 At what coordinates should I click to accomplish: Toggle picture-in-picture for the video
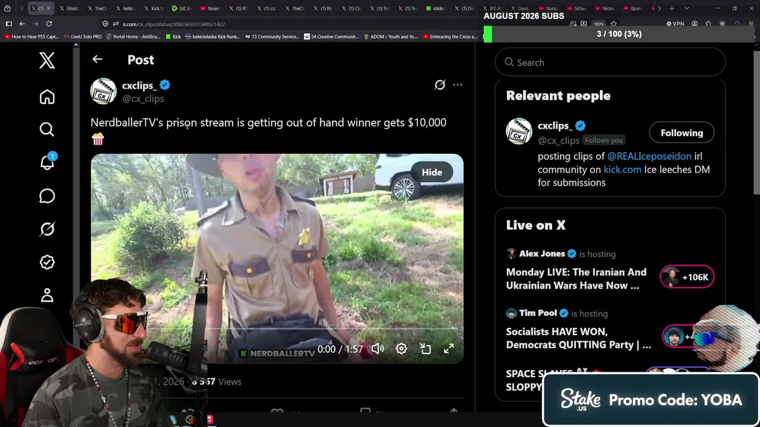tap(425, 349)
